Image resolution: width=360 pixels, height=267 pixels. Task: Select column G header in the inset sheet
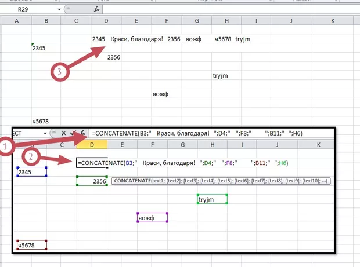pyautogui.click(x=182, y=145)
